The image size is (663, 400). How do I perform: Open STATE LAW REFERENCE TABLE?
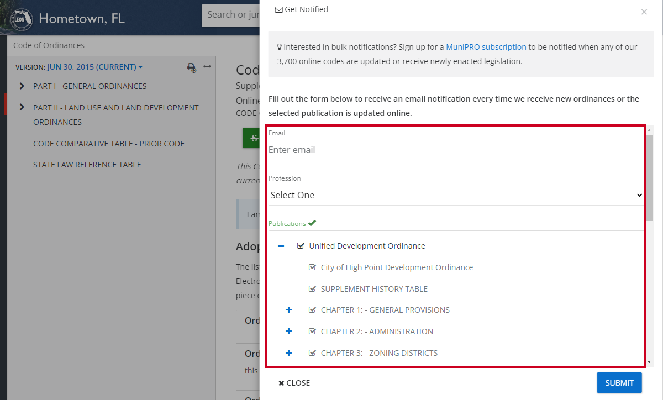pyautogui.click(x=87, y=165)
